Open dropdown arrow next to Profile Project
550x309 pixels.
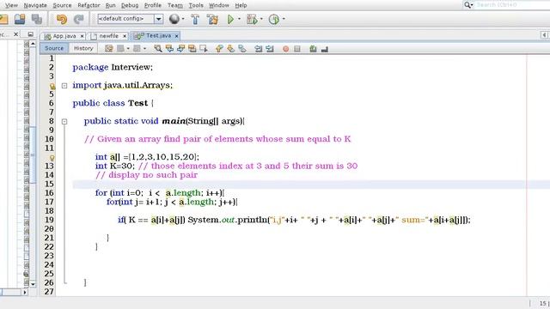[284, 19]
